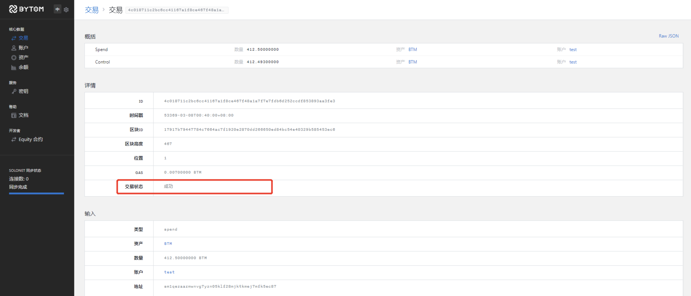The height and width of the screenshot is (296, 691).
Task: Click the 地址 address value
Action: coord(220,286)
